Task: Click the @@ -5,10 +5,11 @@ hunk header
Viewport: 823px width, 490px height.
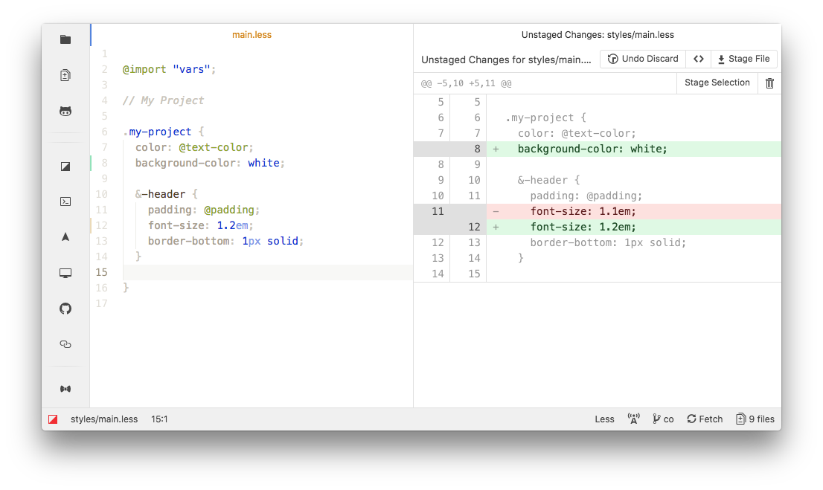Action: (x=466, y=83)
